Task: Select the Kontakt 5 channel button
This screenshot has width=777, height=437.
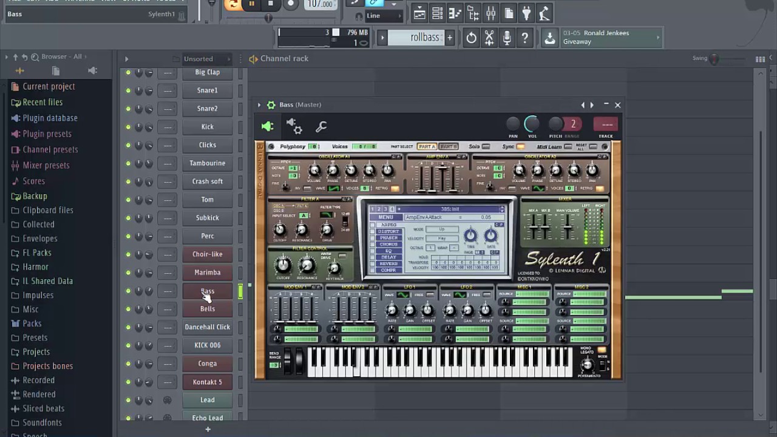Action: pyautogui.click(x=208, y=382)
